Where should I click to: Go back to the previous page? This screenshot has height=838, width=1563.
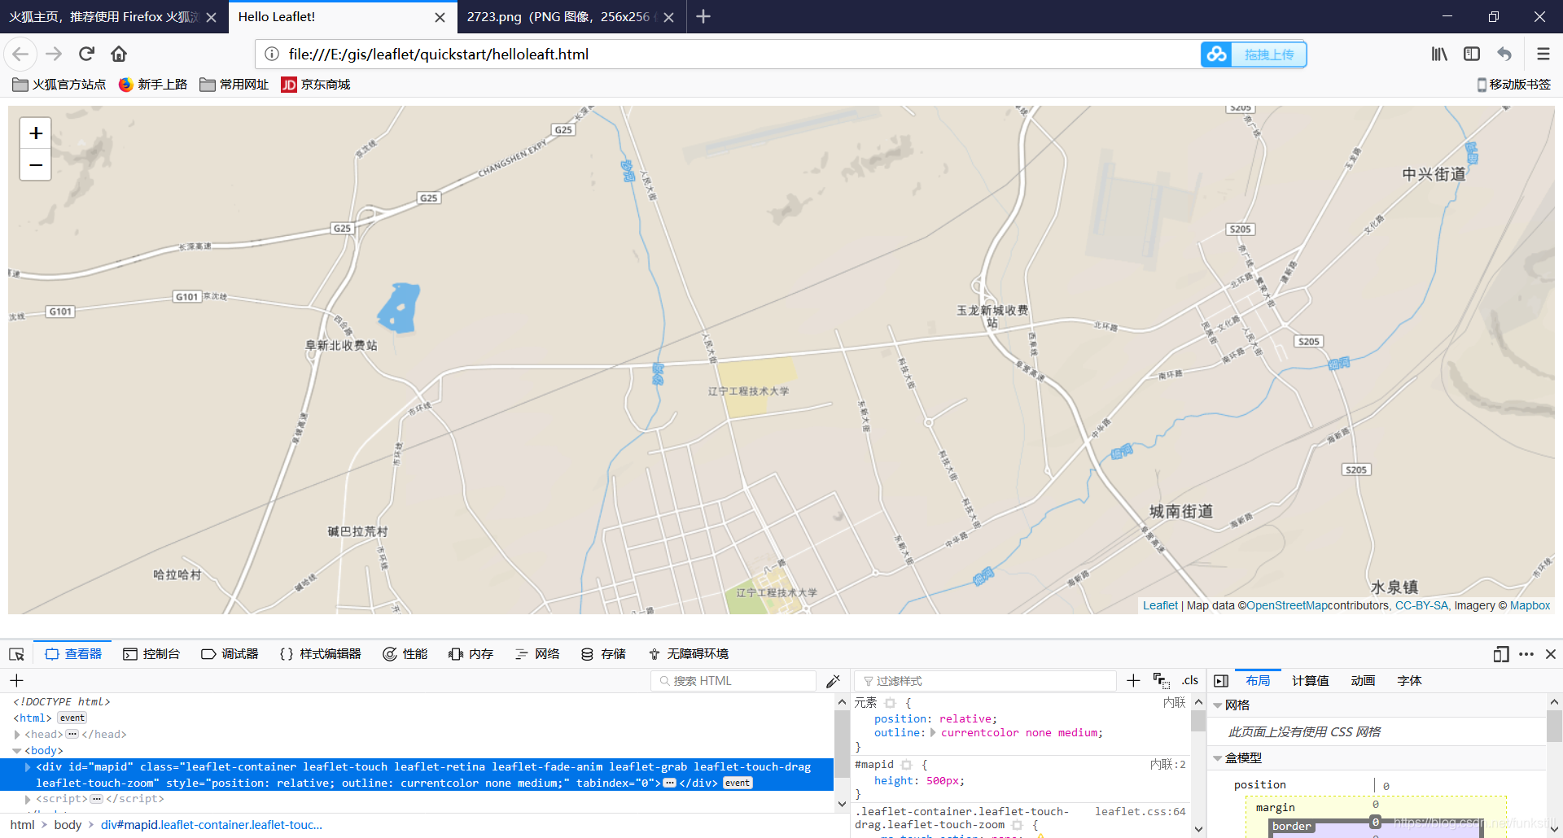(20, 54)
